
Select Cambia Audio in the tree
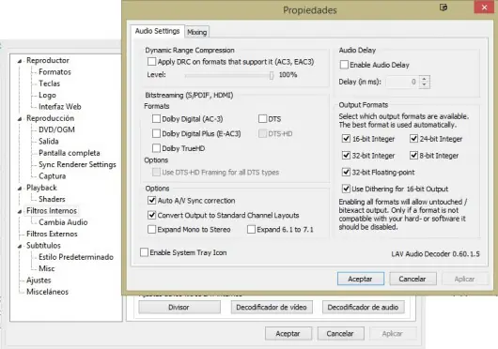tap(63, 222)
